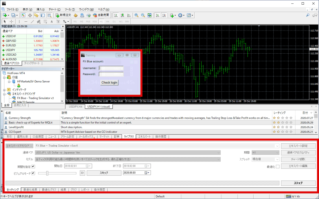
Task: Click the スキップ button
Action: click(104, 173)
